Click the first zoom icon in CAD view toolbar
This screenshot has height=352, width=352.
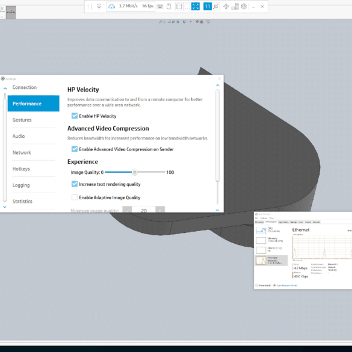[x=161, y=22]
